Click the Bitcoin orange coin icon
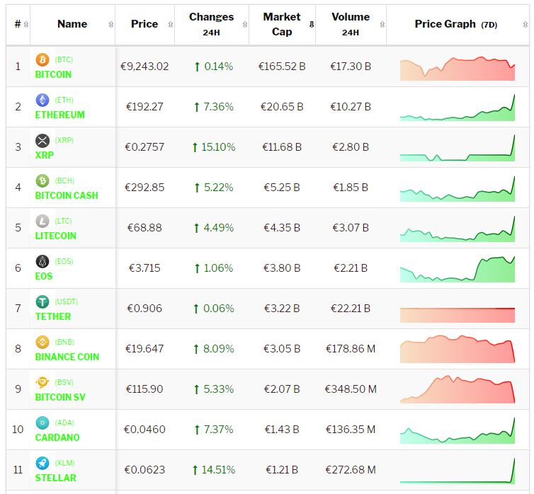This screenshot has width=534, height=494. click(42, 59)
